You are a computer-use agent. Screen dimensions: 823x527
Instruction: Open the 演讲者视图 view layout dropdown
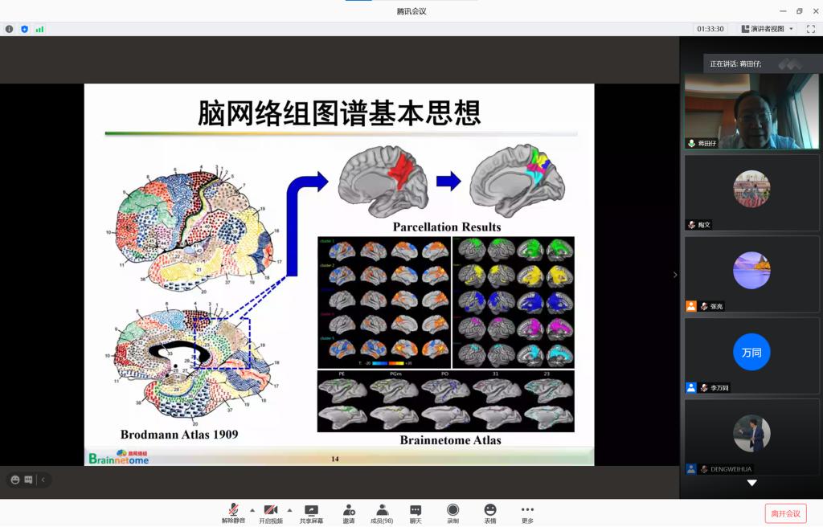tap(767, 29)
